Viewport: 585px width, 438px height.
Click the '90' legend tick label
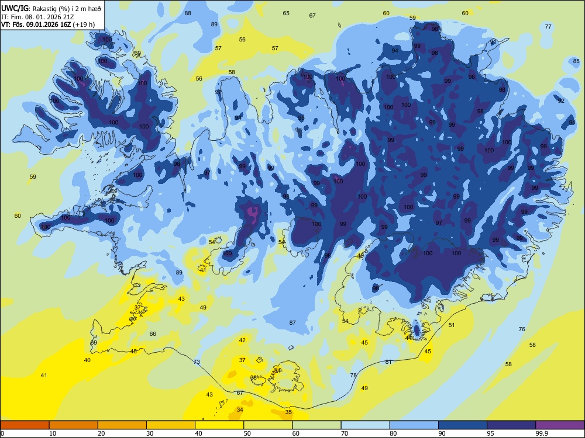[442, 433]
